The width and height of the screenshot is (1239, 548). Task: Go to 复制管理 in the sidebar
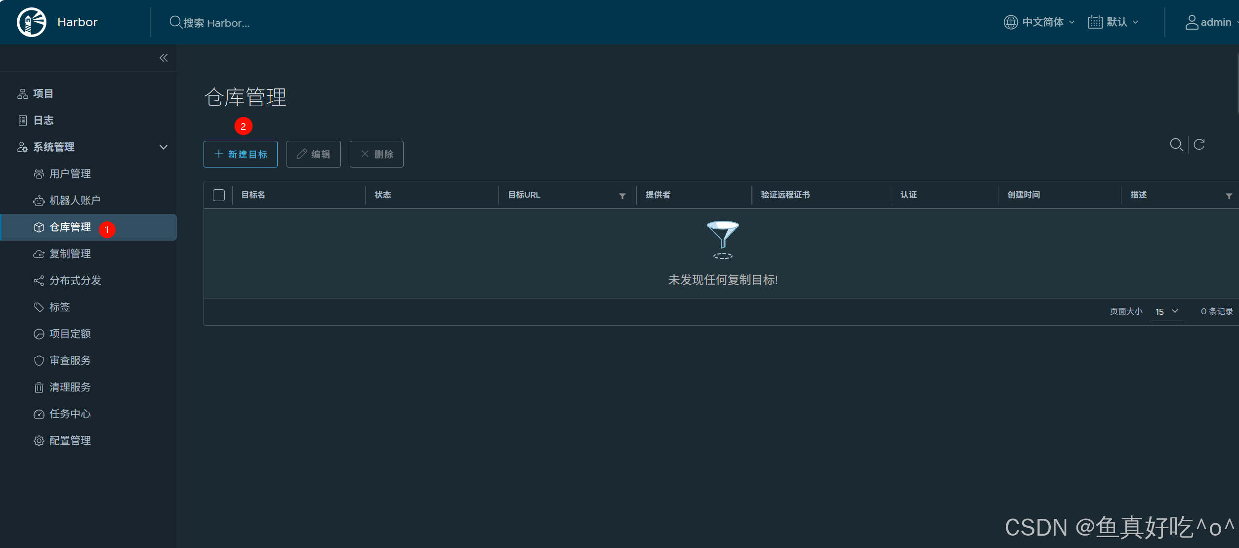point(70,254)
